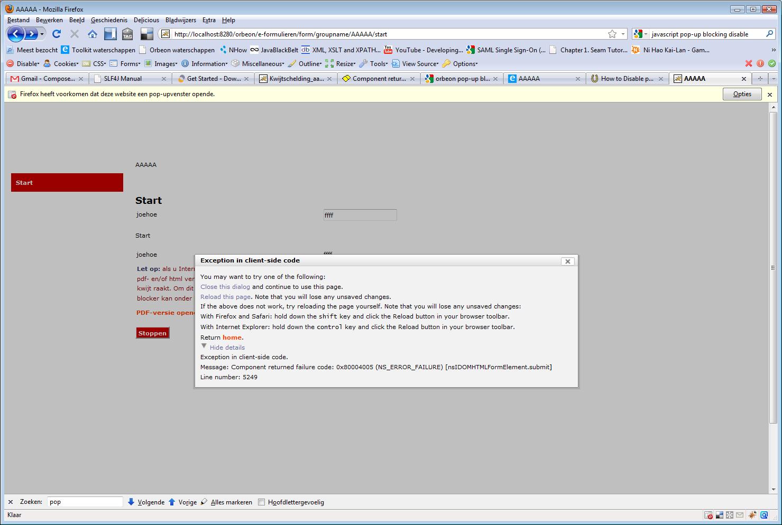This screenshot has width=782, height=525.
Task: Click the Home toolbar icon
Action: [x=93, y=34]
